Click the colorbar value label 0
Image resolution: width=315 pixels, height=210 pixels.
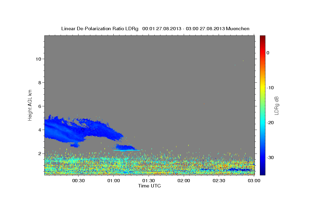click(x=268, y=53)
